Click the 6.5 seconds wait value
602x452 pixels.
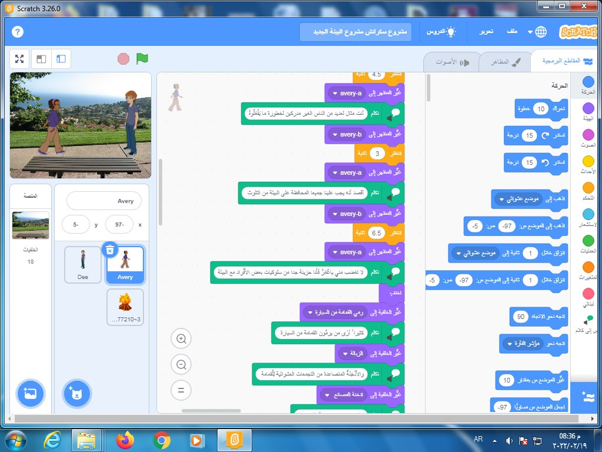point(376,233)
